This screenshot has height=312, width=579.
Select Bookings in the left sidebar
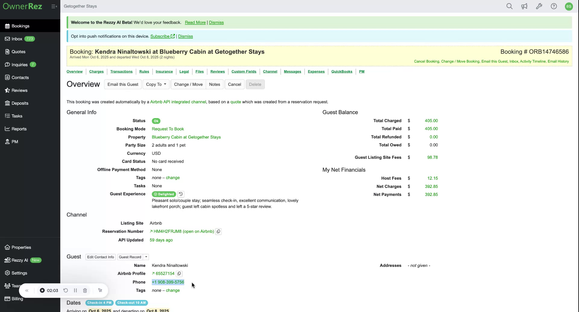pos(21,26)
